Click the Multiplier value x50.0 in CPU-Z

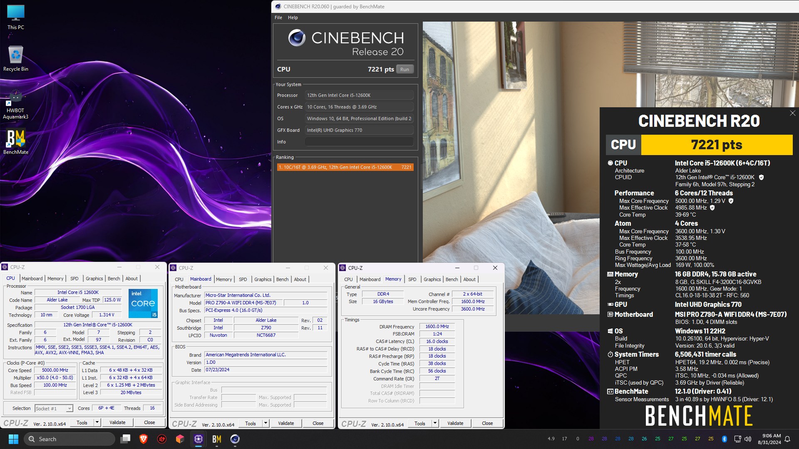[55, 377]
